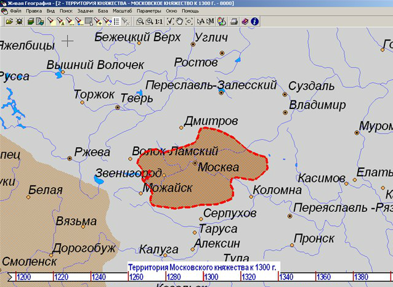
Task: Click the zoom in magnifier icon
Action: point(150,22)
